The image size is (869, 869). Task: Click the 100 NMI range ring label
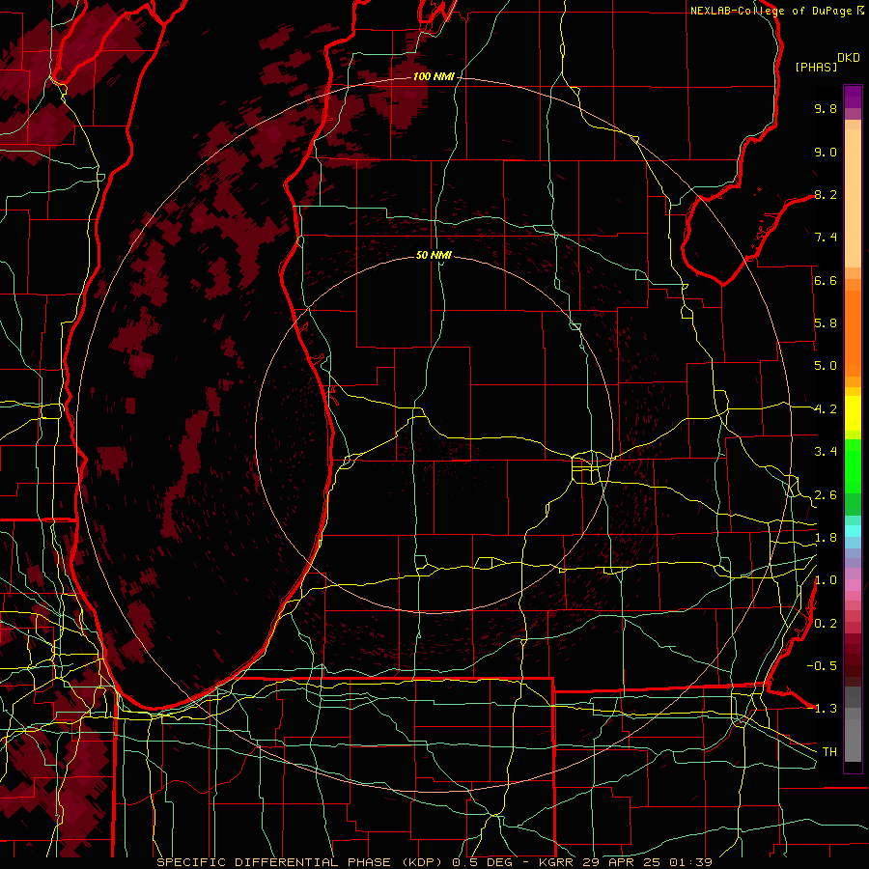pyautogui.click(x=434, y=76)
